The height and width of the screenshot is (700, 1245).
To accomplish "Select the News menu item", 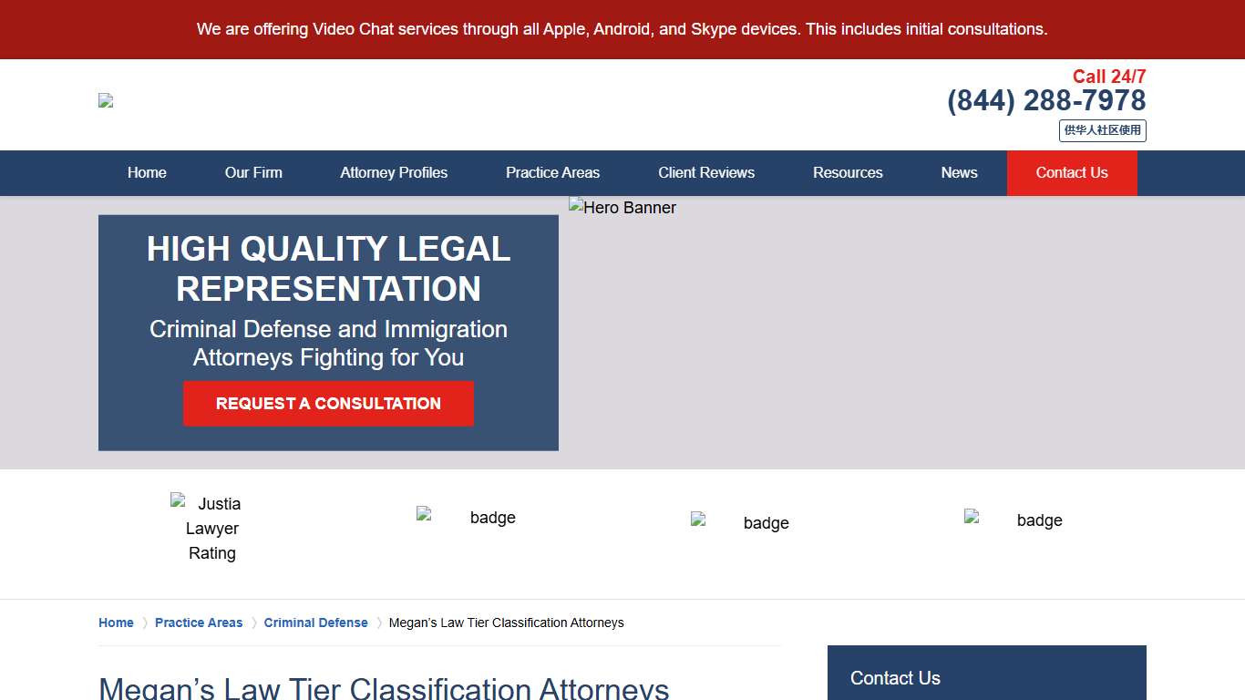I will 959,172.
